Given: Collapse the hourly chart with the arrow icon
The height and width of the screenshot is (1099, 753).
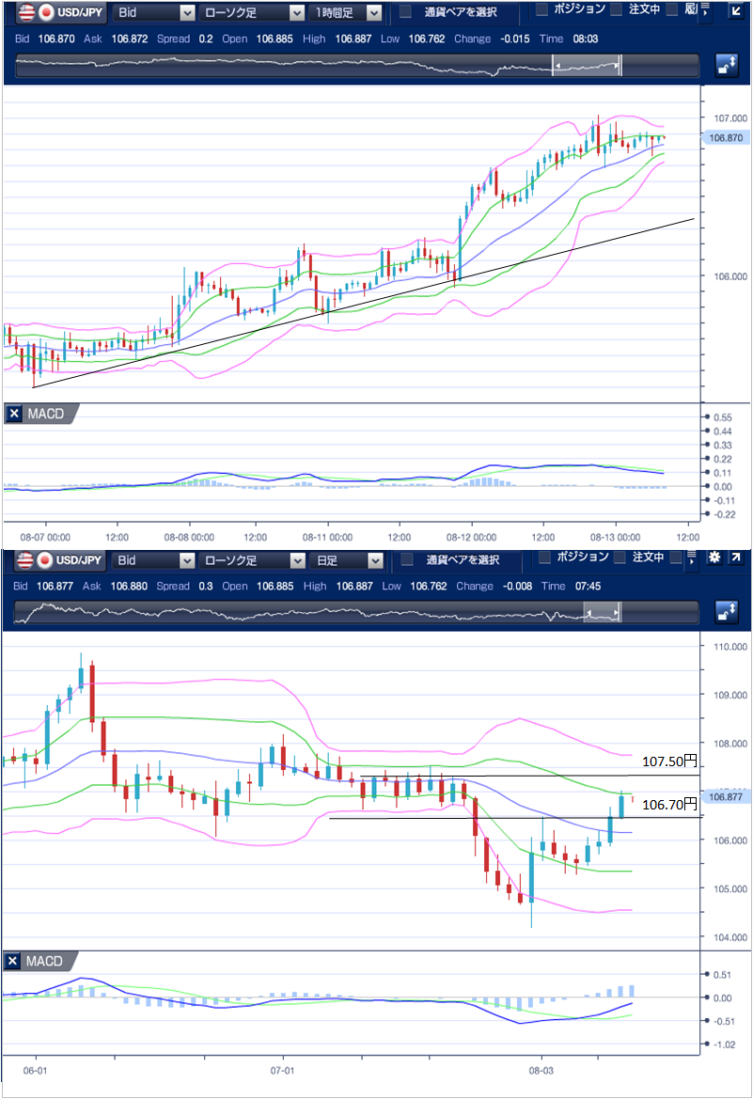Looking at the screenshot, I should click(x=735, y=11).
